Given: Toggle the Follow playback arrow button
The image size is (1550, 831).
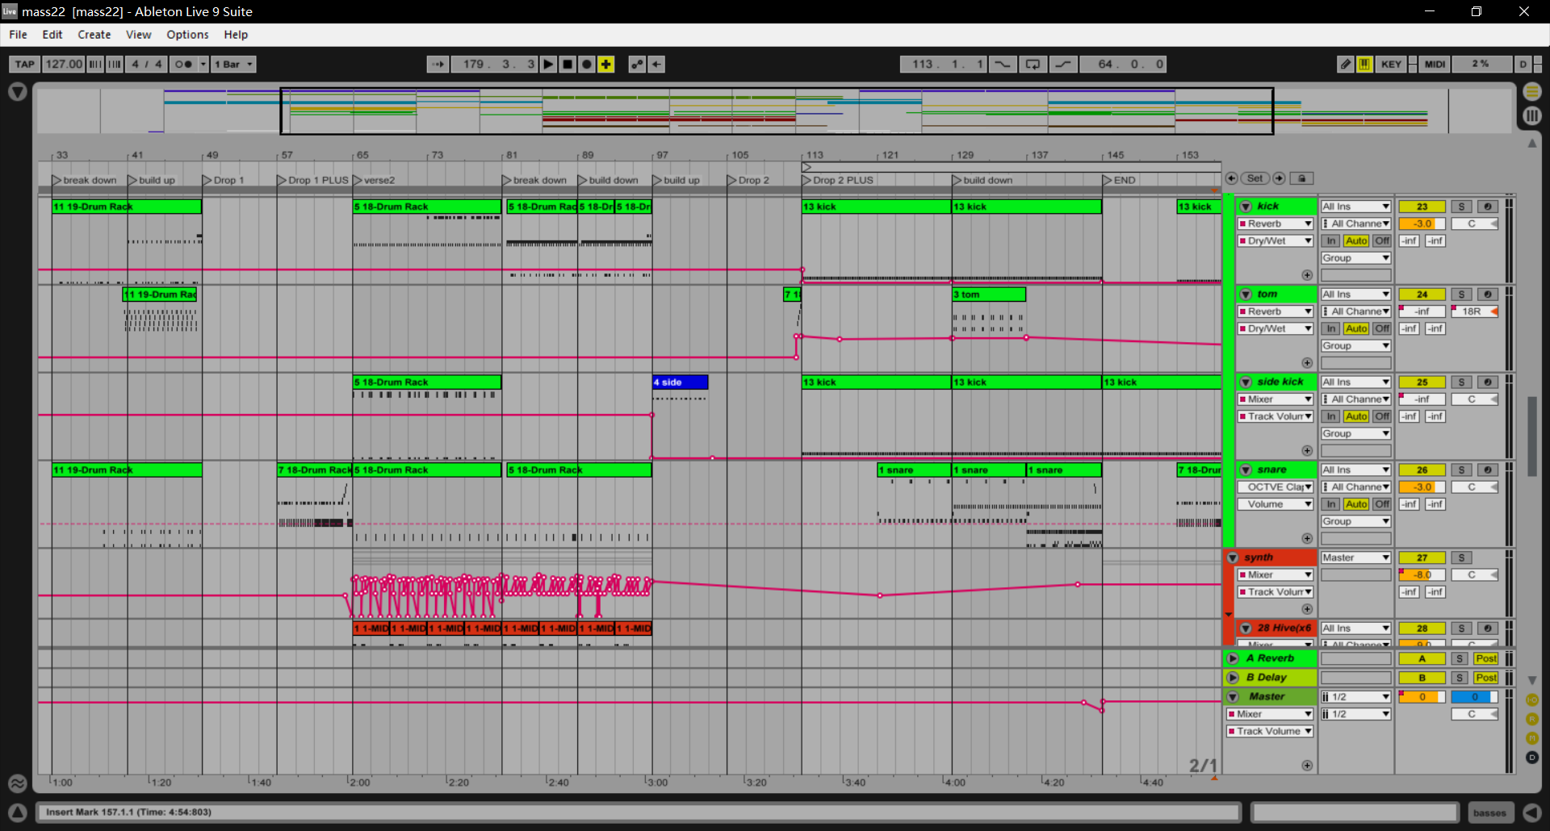Looking at the screenshot, I should pos(438,65).
